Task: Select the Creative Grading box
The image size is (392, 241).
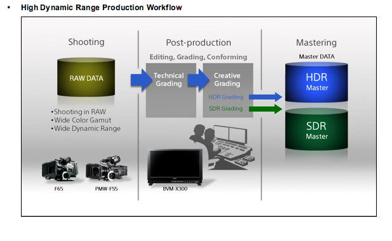Action: (228, 90)
